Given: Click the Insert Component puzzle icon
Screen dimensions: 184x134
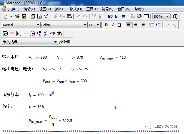Looking at the screenshot, I should pos(140,16).
